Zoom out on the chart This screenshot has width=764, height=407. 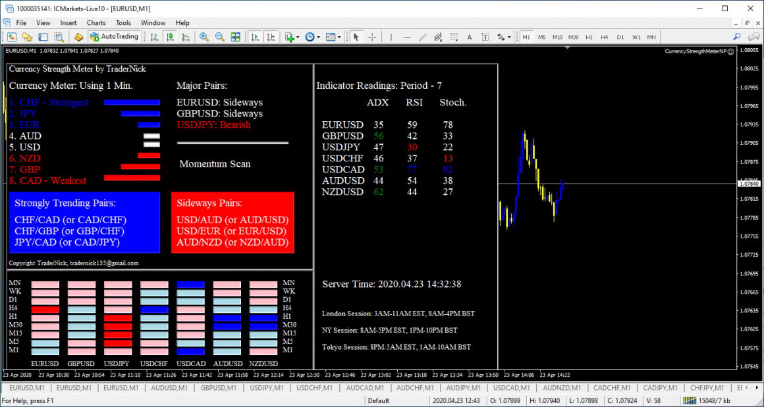click(219, 37)
